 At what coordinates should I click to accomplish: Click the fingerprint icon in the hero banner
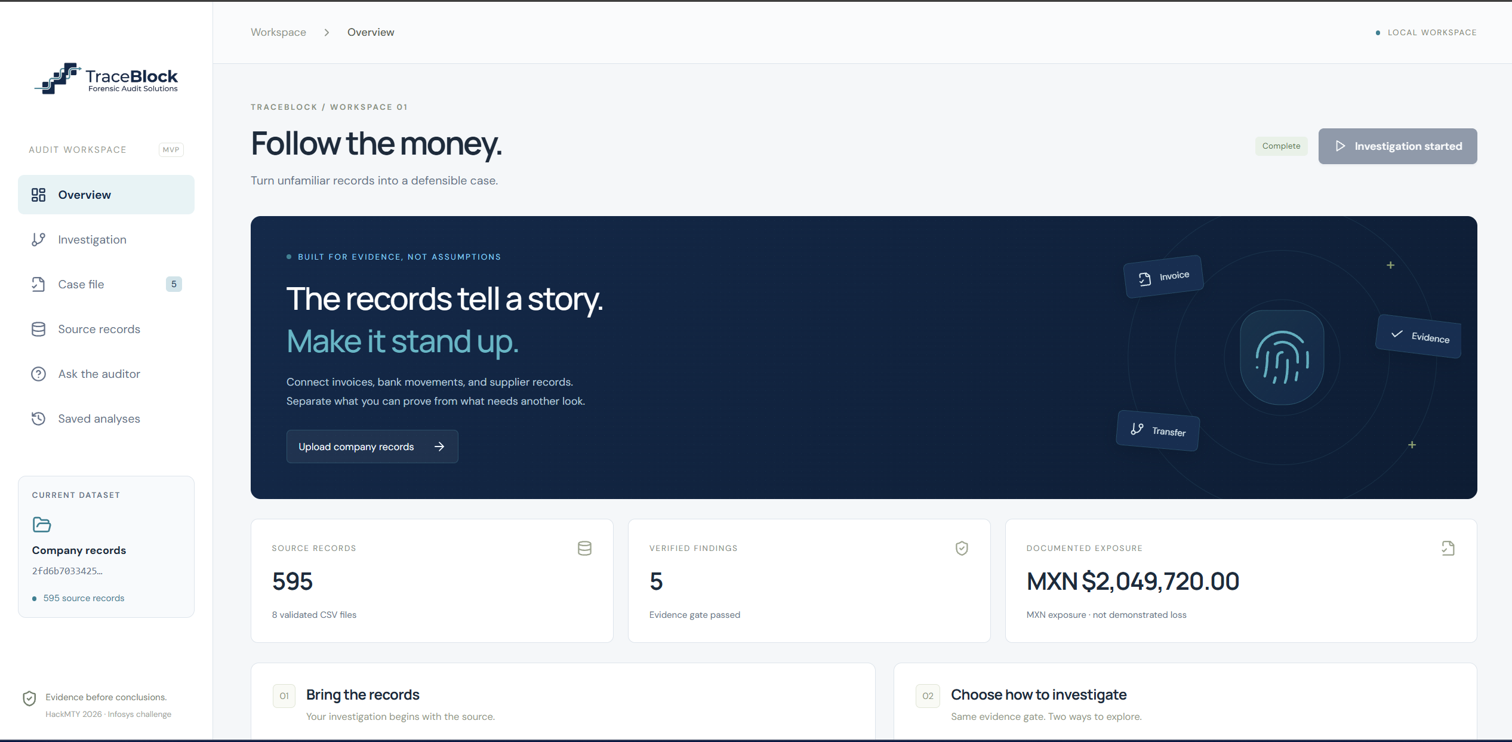coord(1282,357)
